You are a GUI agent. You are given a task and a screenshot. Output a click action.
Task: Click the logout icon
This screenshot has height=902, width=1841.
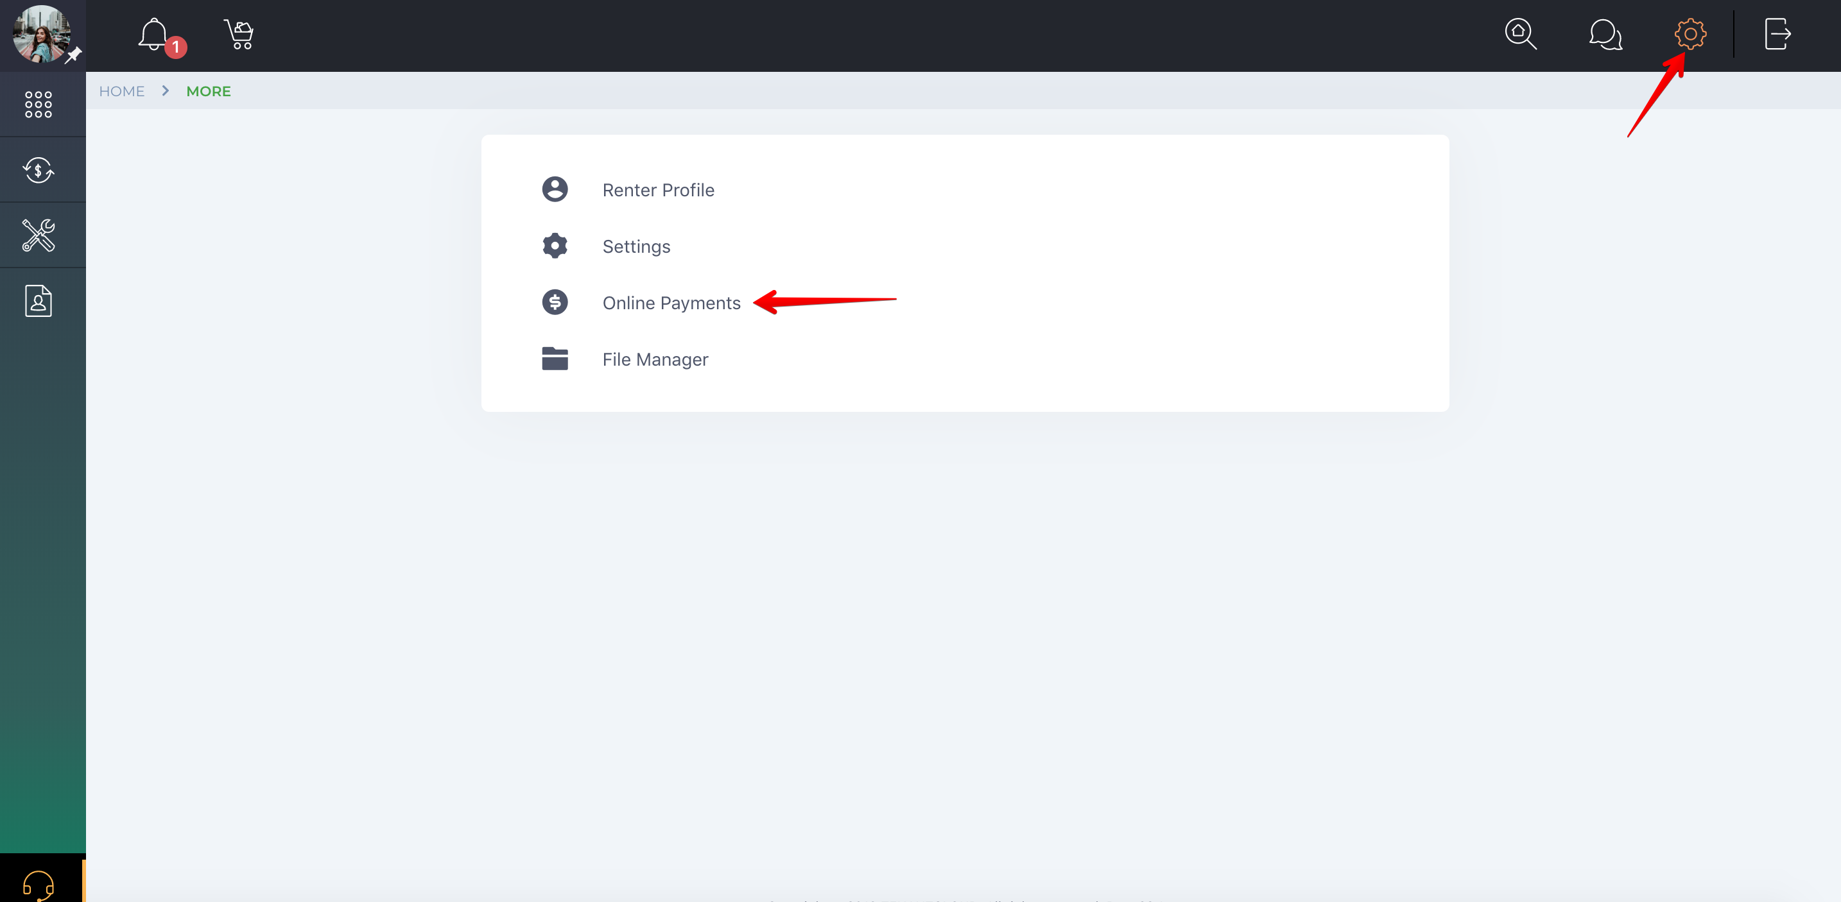click(1777, 33)
